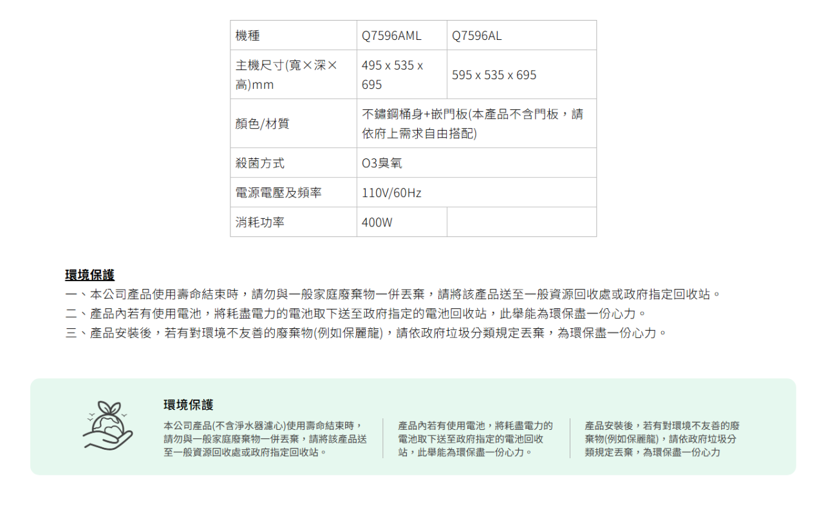Select the 消耗功率 label cell
824x509 pixels.
(294, 222)
